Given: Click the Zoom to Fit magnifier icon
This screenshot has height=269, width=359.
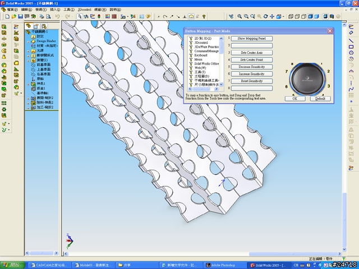Looking at the screenshot, I should [240, 16].
